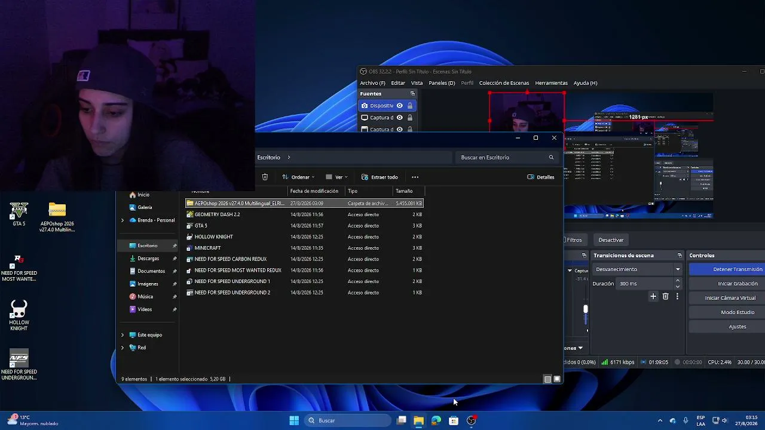
Task: Expand the Este equipo tree node
Action: tap(123, 335)
